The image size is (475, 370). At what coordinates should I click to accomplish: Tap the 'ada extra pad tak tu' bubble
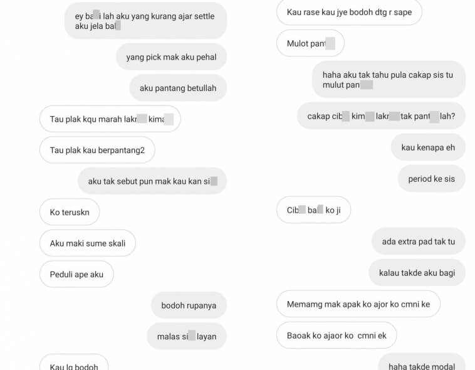[419, 241]
